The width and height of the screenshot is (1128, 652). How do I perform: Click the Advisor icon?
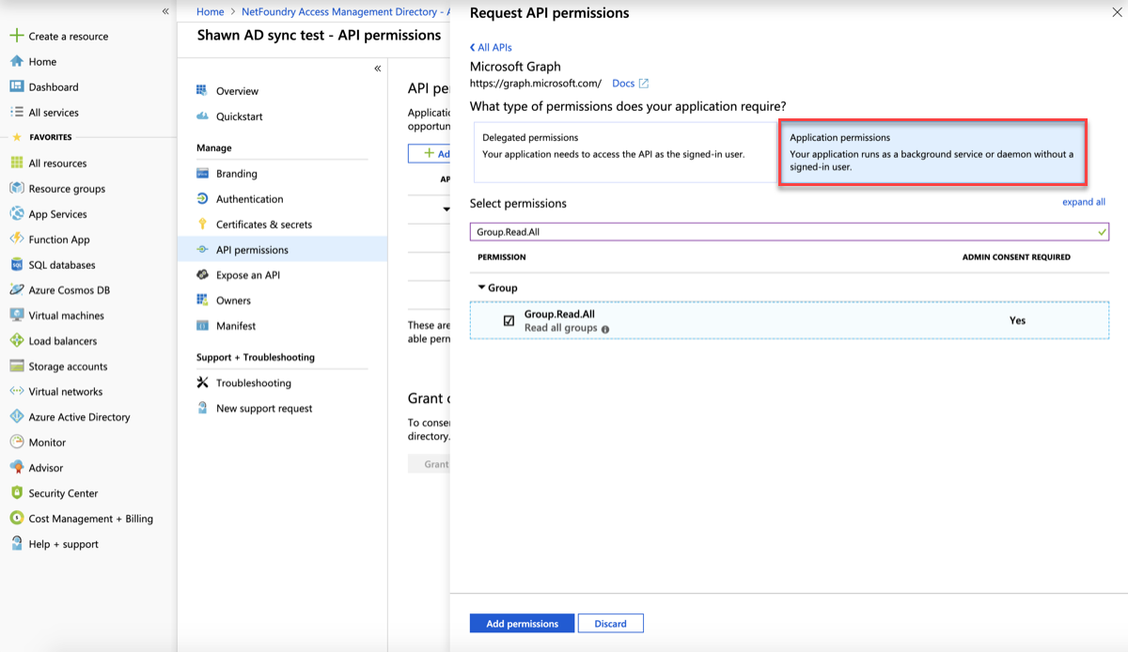16,467
